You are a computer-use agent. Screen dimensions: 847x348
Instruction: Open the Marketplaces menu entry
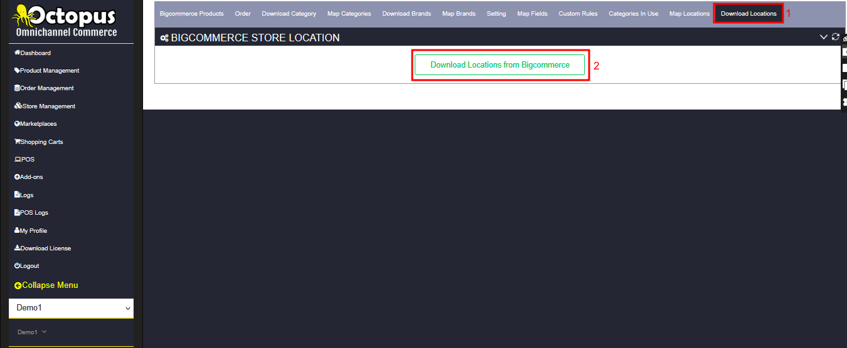[35, 124]
